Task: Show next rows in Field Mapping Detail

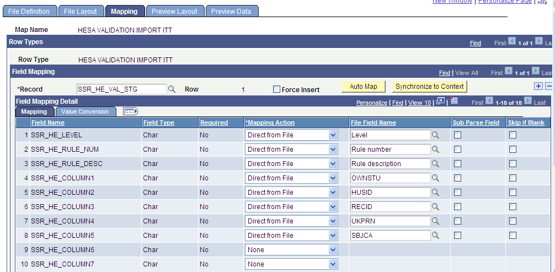Action: [528, 101]
